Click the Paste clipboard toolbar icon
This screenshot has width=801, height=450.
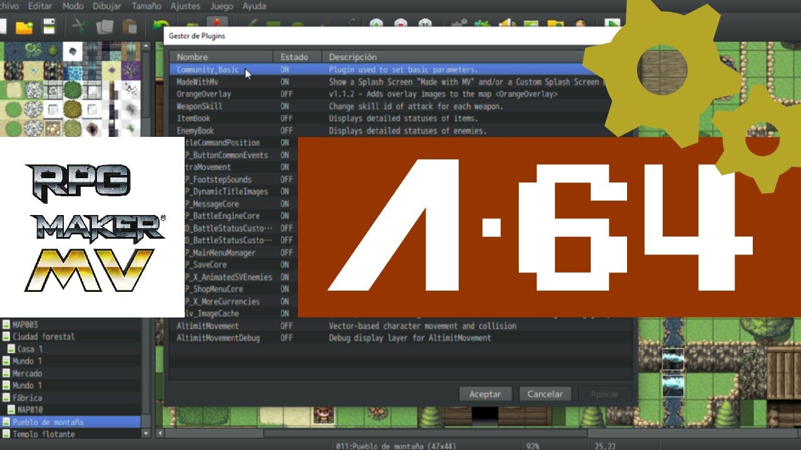(x=130, y=27)
